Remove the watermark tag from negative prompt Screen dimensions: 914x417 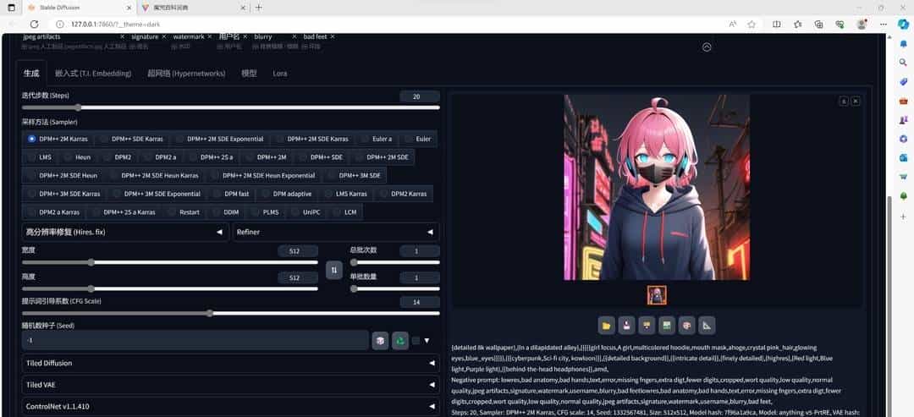tap(209, 36)
